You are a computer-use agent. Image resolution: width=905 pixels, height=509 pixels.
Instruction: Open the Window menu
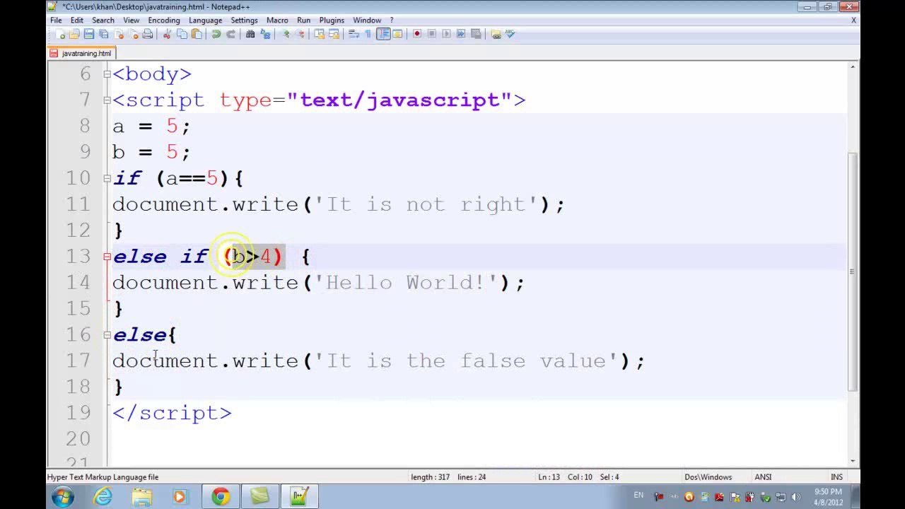tap(367, 21)
